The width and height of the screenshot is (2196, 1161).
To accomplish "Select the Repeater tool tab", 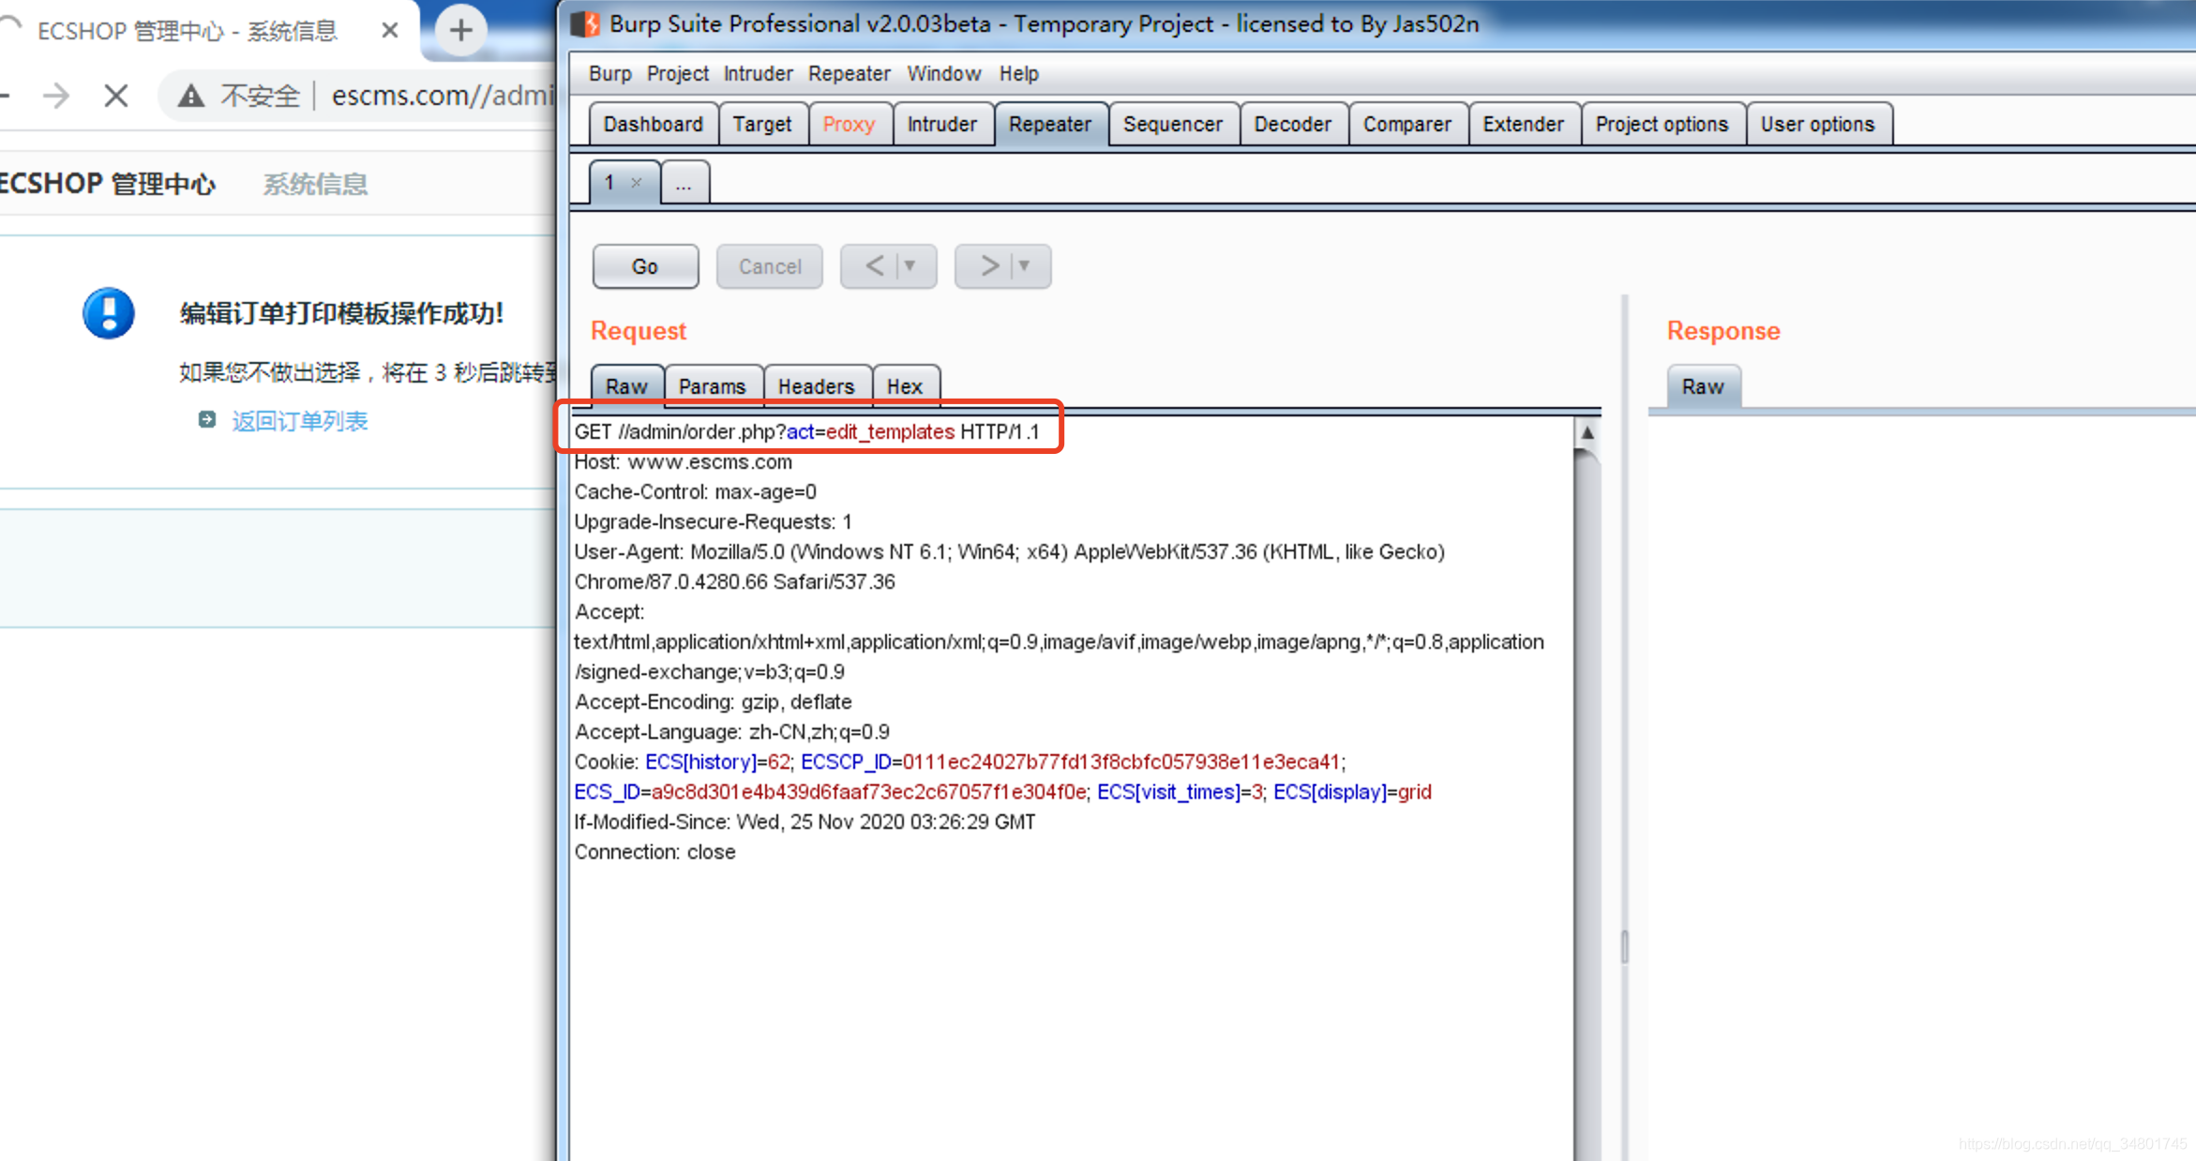I will 1050,124.
